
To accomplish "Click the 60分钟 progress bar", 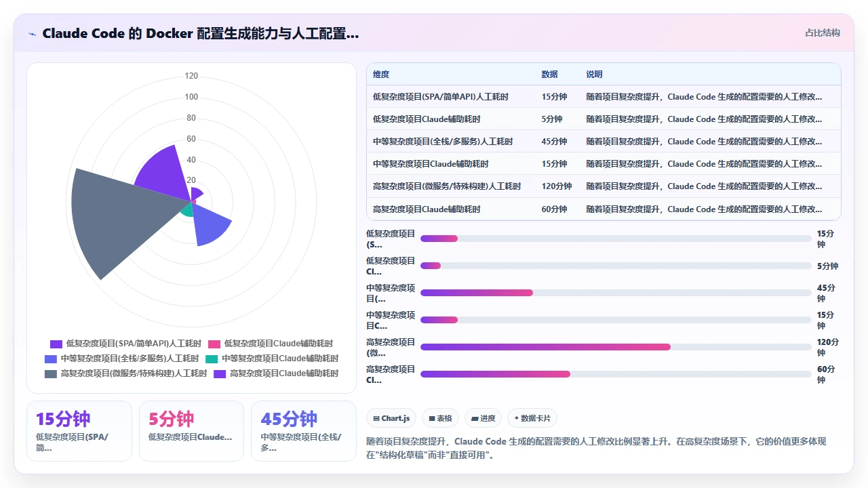I will tap(616, 374).
